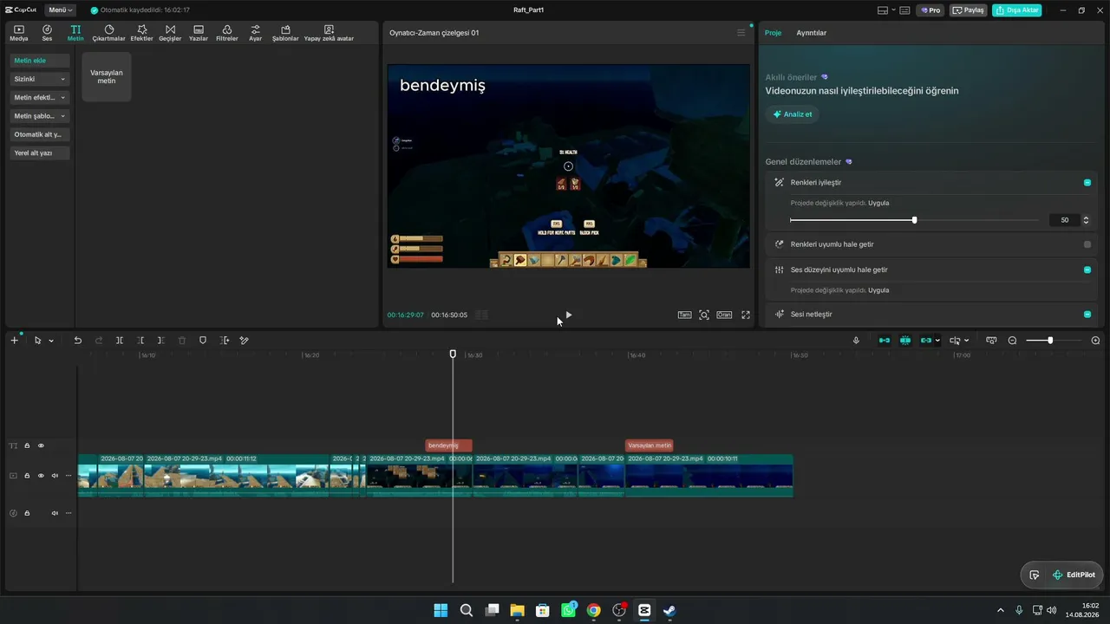Select the Geçişler tab
This screenshot has width=1110, height=624.
coord(170,33)
